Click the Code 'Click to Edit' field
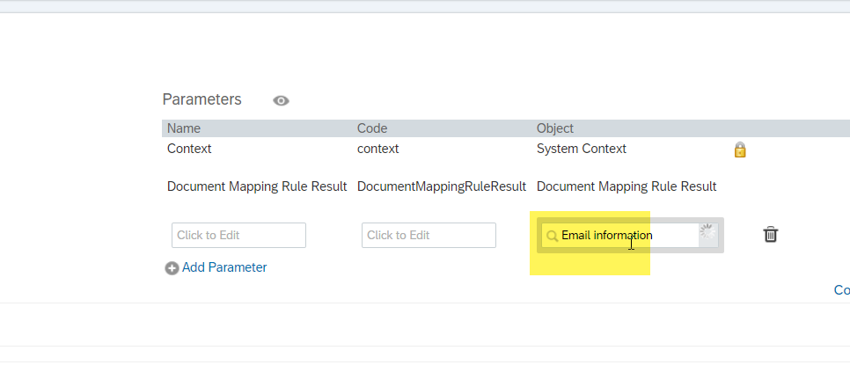Viewport: 850px width, 365px height. coord(429,235)
